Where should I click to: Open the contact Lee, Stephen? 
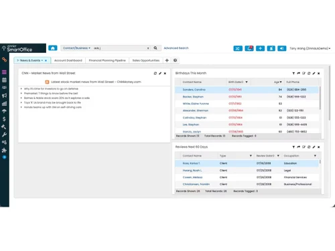click(x=191, y=124)
